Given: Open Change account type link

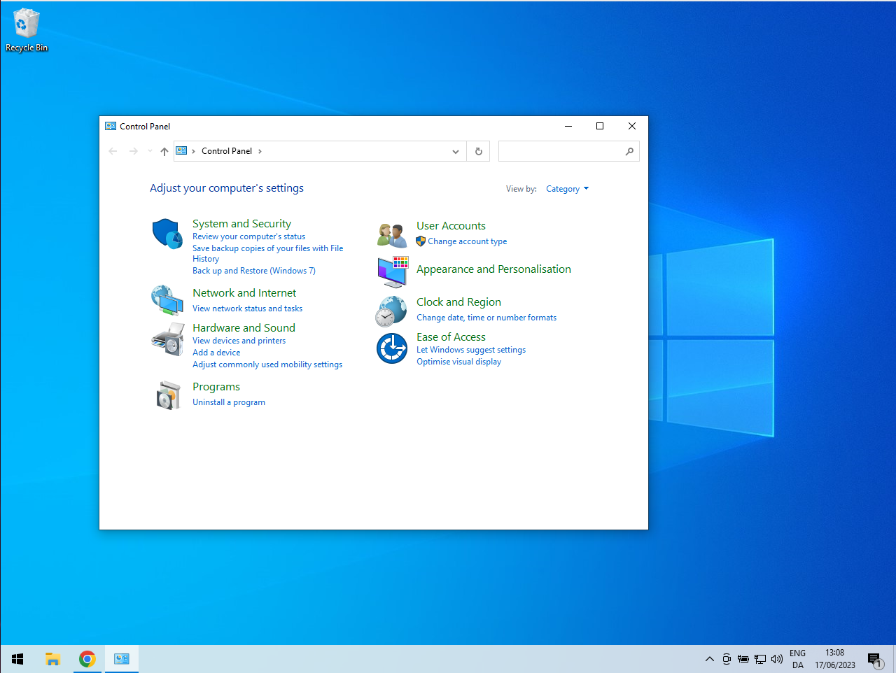Looking at the screenshot, I should click(467, 241).
